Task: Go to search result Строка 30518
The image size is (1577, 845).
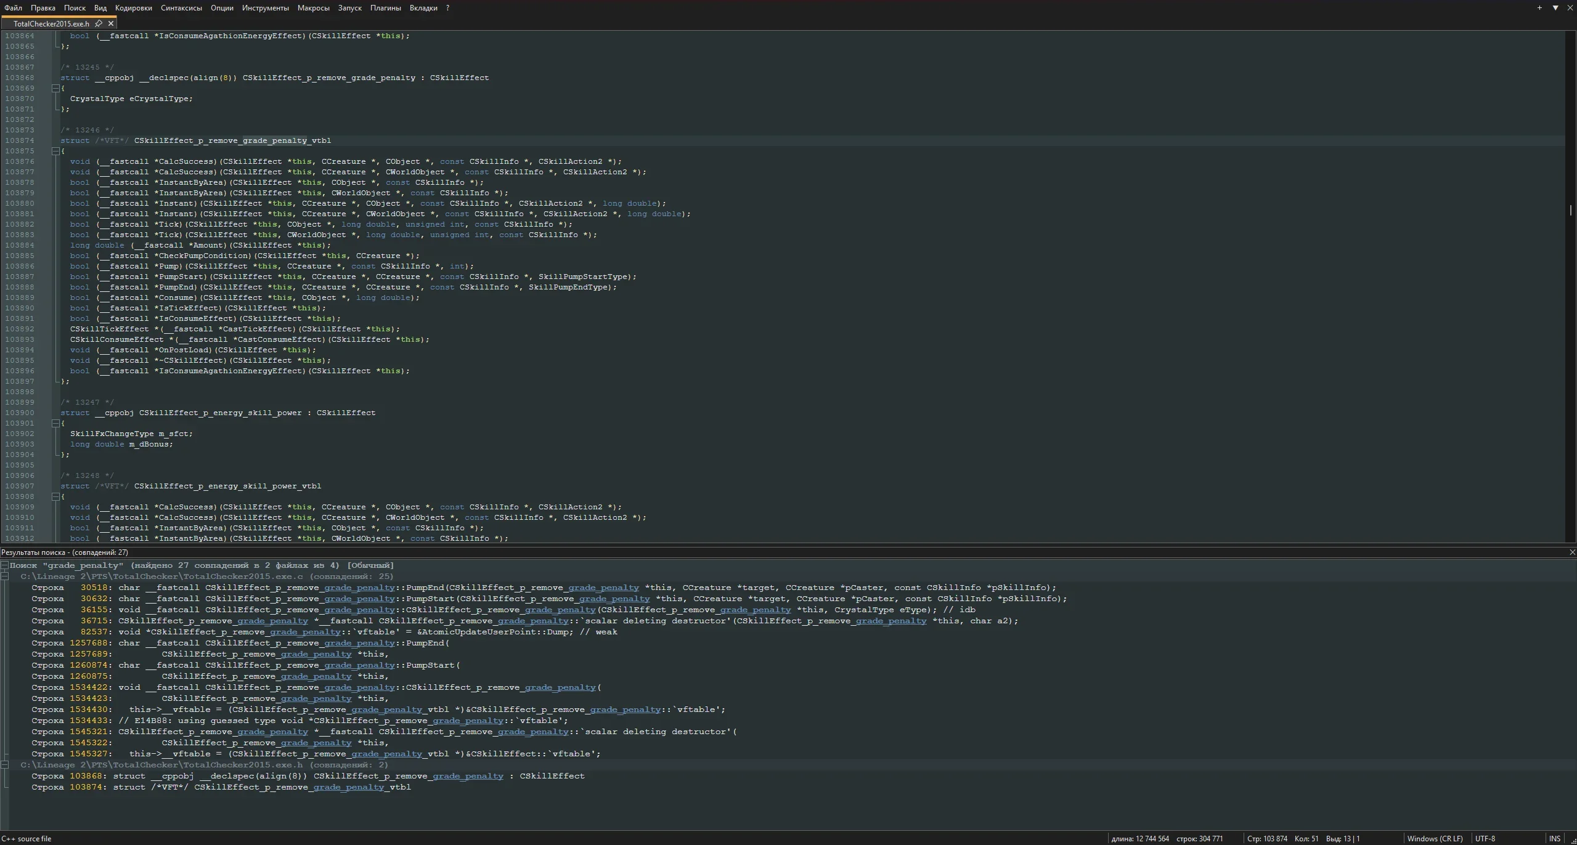Action: [x=544, y=588]
